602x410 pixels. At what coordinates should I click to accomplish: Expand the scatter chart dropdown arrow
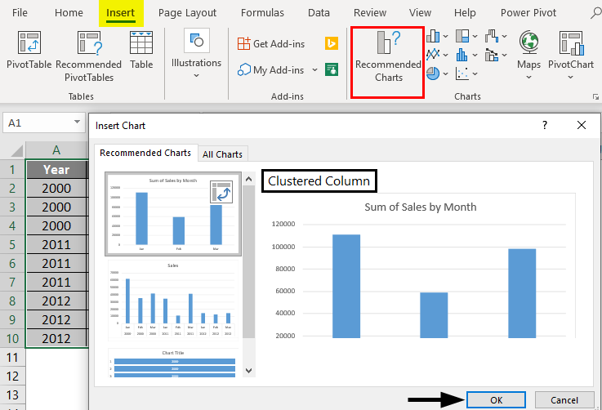[x=475, y=74]
